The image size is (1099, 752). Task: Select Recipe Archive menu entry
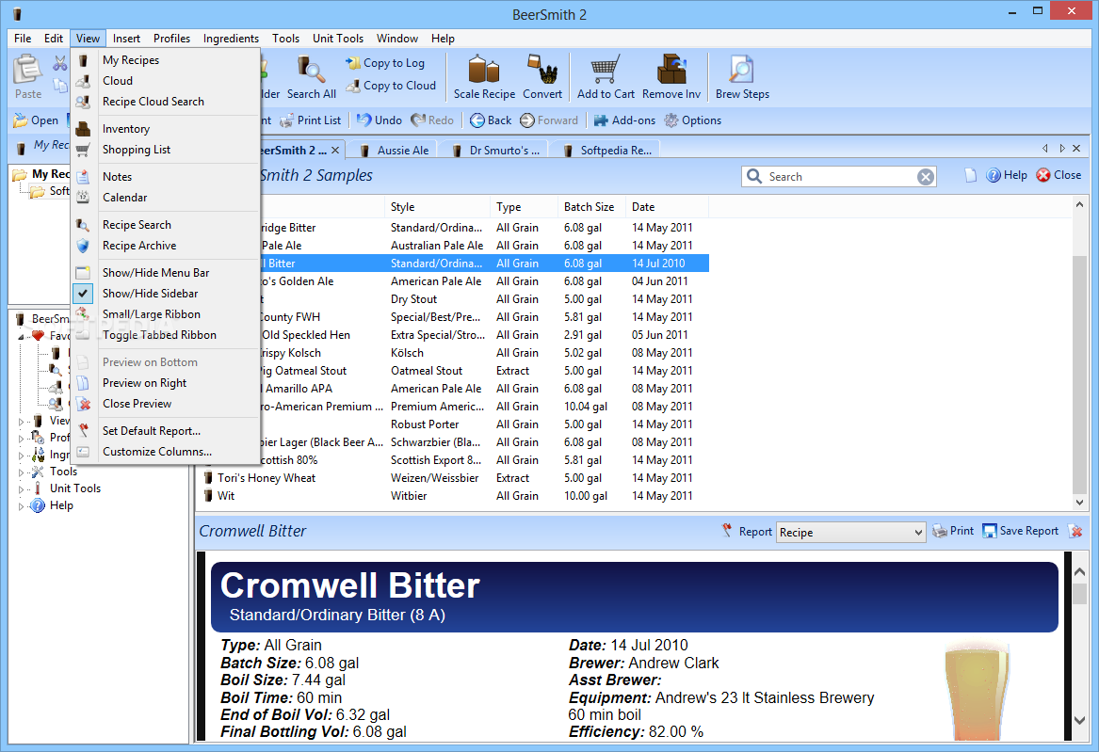pos(166,246)
